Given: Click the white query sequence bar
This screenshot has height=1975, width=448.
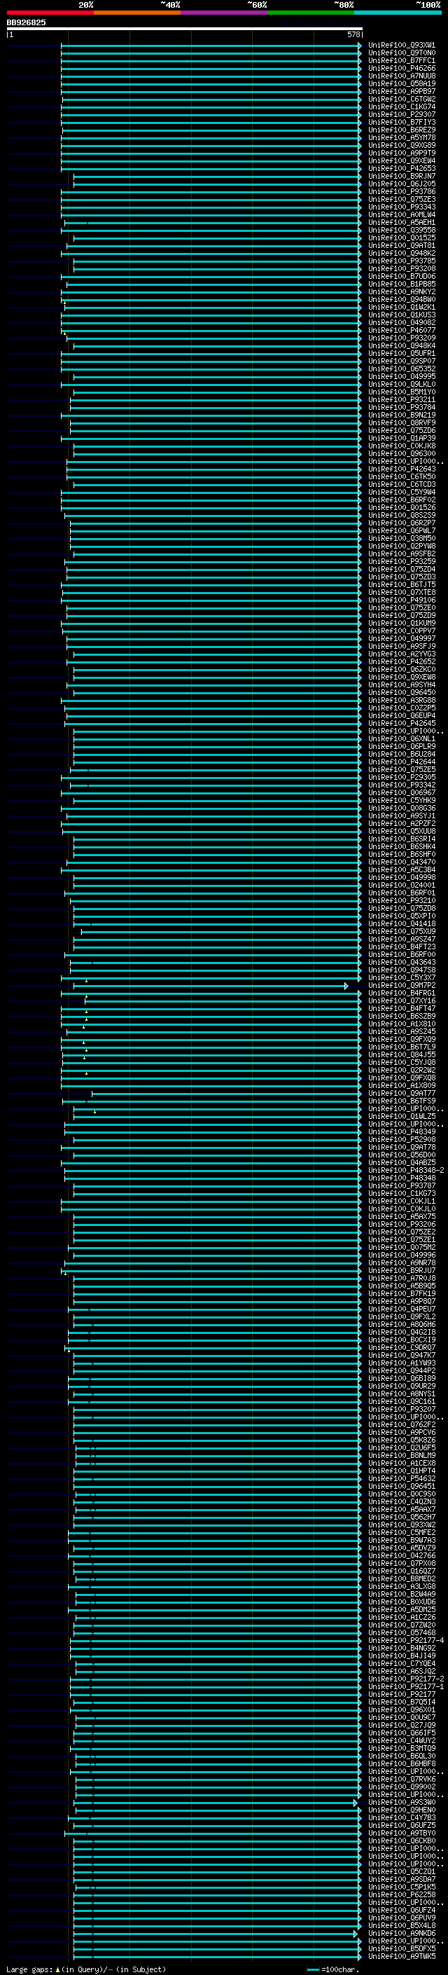Looking at the screenshot, I should (184, 28).
